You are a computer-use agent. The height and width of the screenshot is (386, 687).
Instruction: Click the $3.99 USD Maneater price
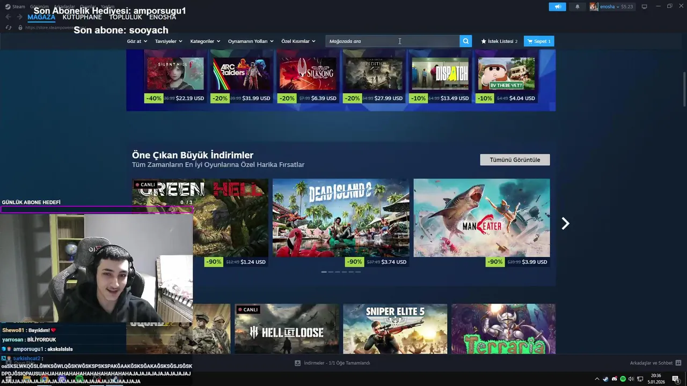coord(535,262)
